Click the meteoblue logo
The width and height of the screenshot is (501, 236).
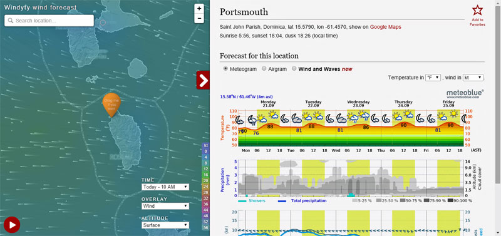click(465, 93)
